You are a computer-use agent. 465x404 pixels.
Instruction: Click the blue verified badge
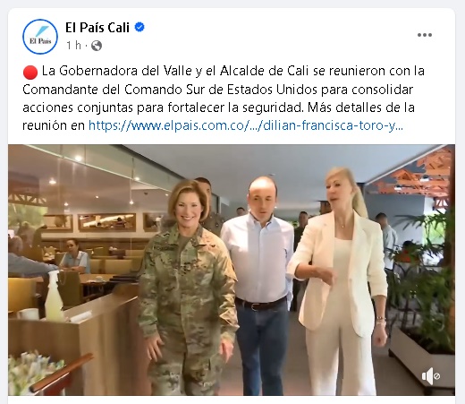(x=139, y=27)
